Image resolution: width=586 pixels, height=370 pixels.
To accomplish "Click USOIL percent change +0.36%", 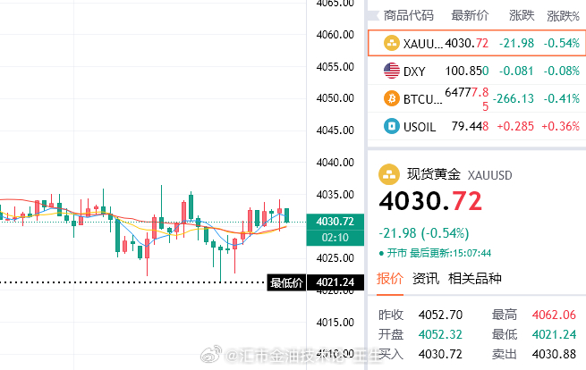I will (x=561, y=126).
